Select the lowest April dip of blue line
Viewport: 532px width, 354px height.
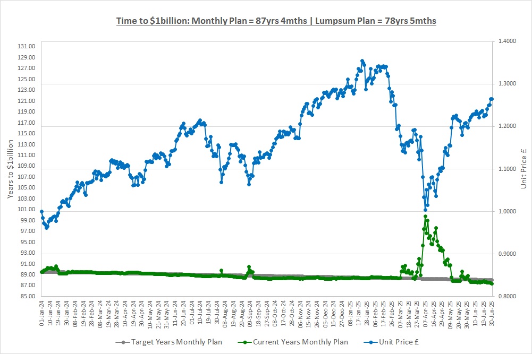pyautogui.click(x=425, y=210)
